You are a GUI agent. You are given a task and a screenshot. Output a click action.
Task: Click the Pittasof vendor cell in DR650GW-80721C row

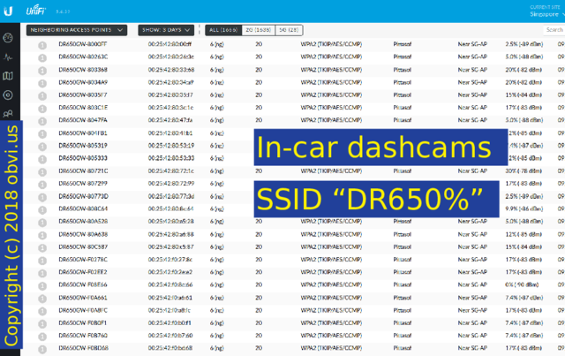point(403,171)
